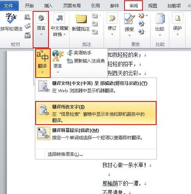Viewport: 191px width, 194px height.
Task: Switch to the 开始 ribbon tab
Action: click(x=29, y=6)
